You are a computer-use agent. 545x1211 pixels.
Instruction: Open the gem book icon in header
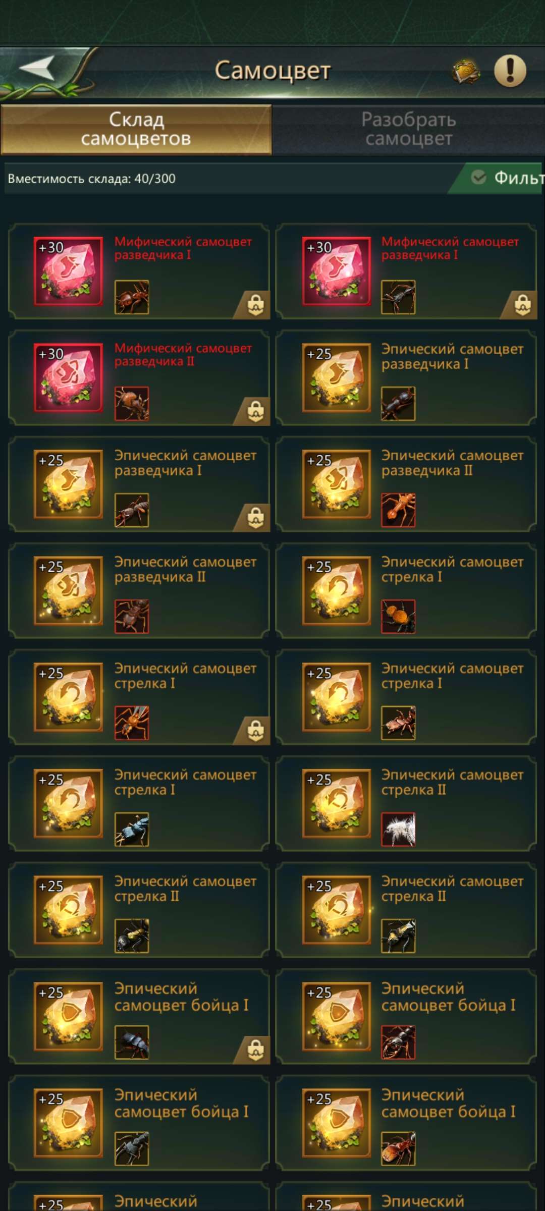[x=466, y=72]
